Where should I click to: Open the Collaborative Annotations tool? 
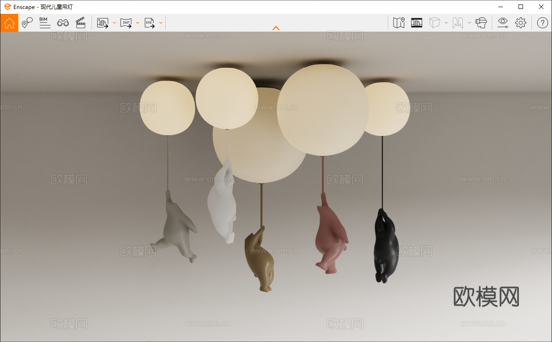[27, 23]
